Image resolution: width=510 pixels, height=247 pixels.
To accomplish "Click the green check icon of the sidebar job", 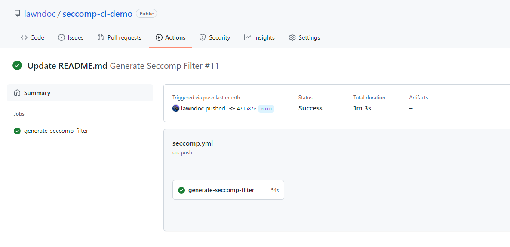I will [x=17, y=131].
